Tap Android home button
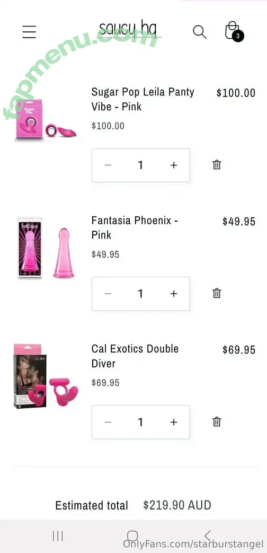267x553 pixels. click(x=132, y=536)
